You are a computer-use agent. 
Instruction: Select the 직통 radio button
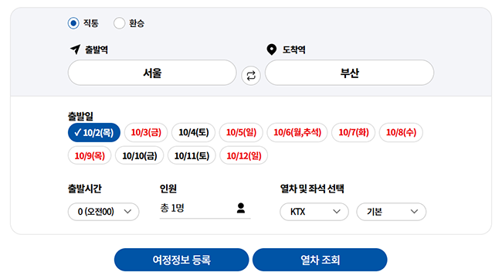pyautogui.click(x=73, y=23)
